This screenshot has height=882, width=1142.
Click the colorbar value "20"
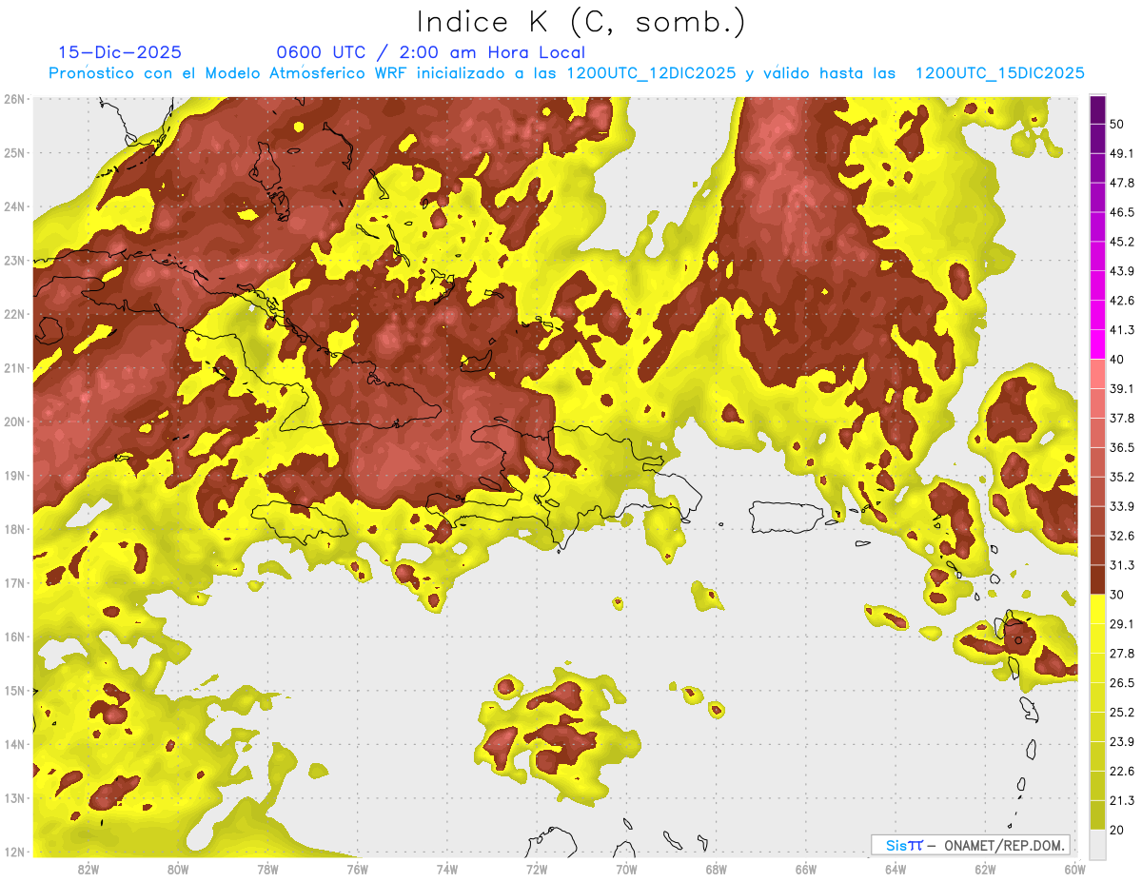pos(1119,831)
